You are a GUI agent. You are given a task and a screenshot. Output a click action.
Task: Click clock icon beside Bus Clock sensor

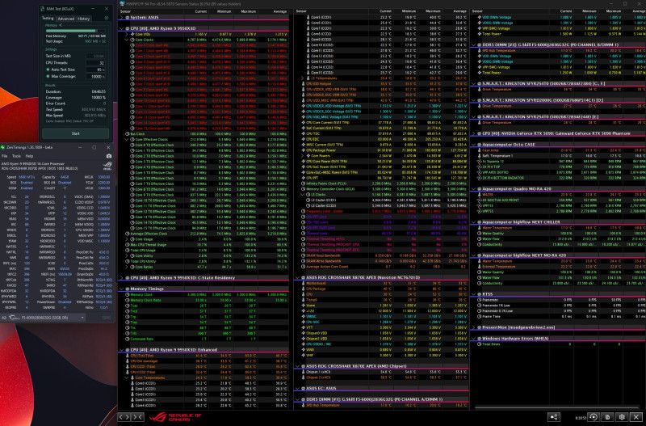(128, 134)
